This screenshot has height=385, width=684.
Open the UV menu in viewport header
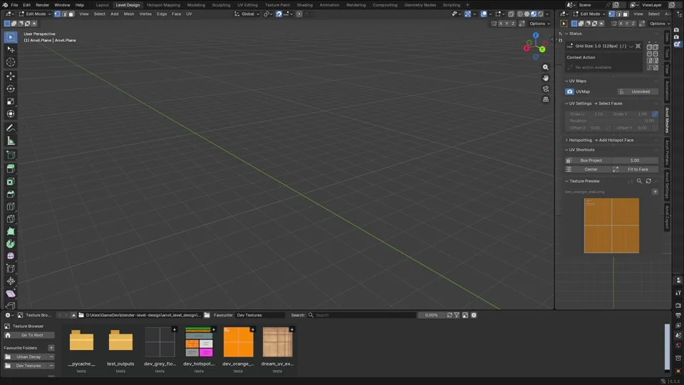click(189, 14)
